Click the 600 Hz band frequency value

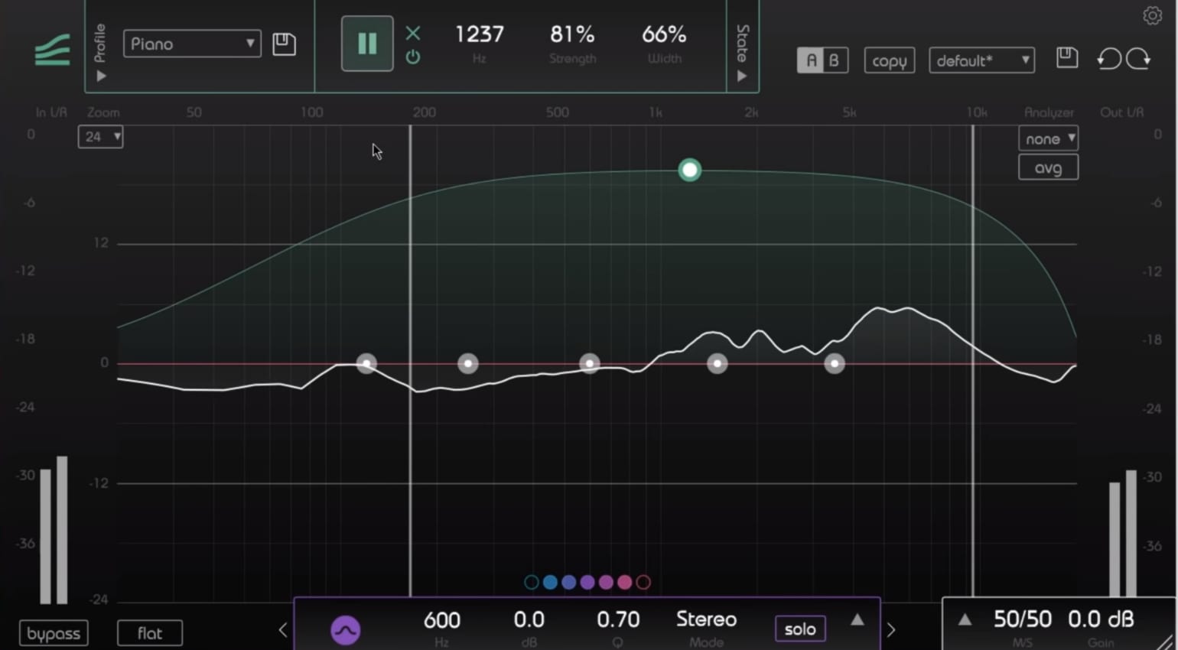[x=442, y=619]
